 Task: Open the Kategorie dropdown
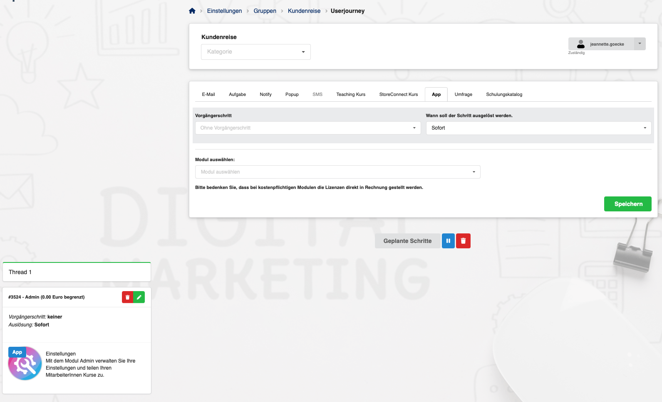point(256,52)
